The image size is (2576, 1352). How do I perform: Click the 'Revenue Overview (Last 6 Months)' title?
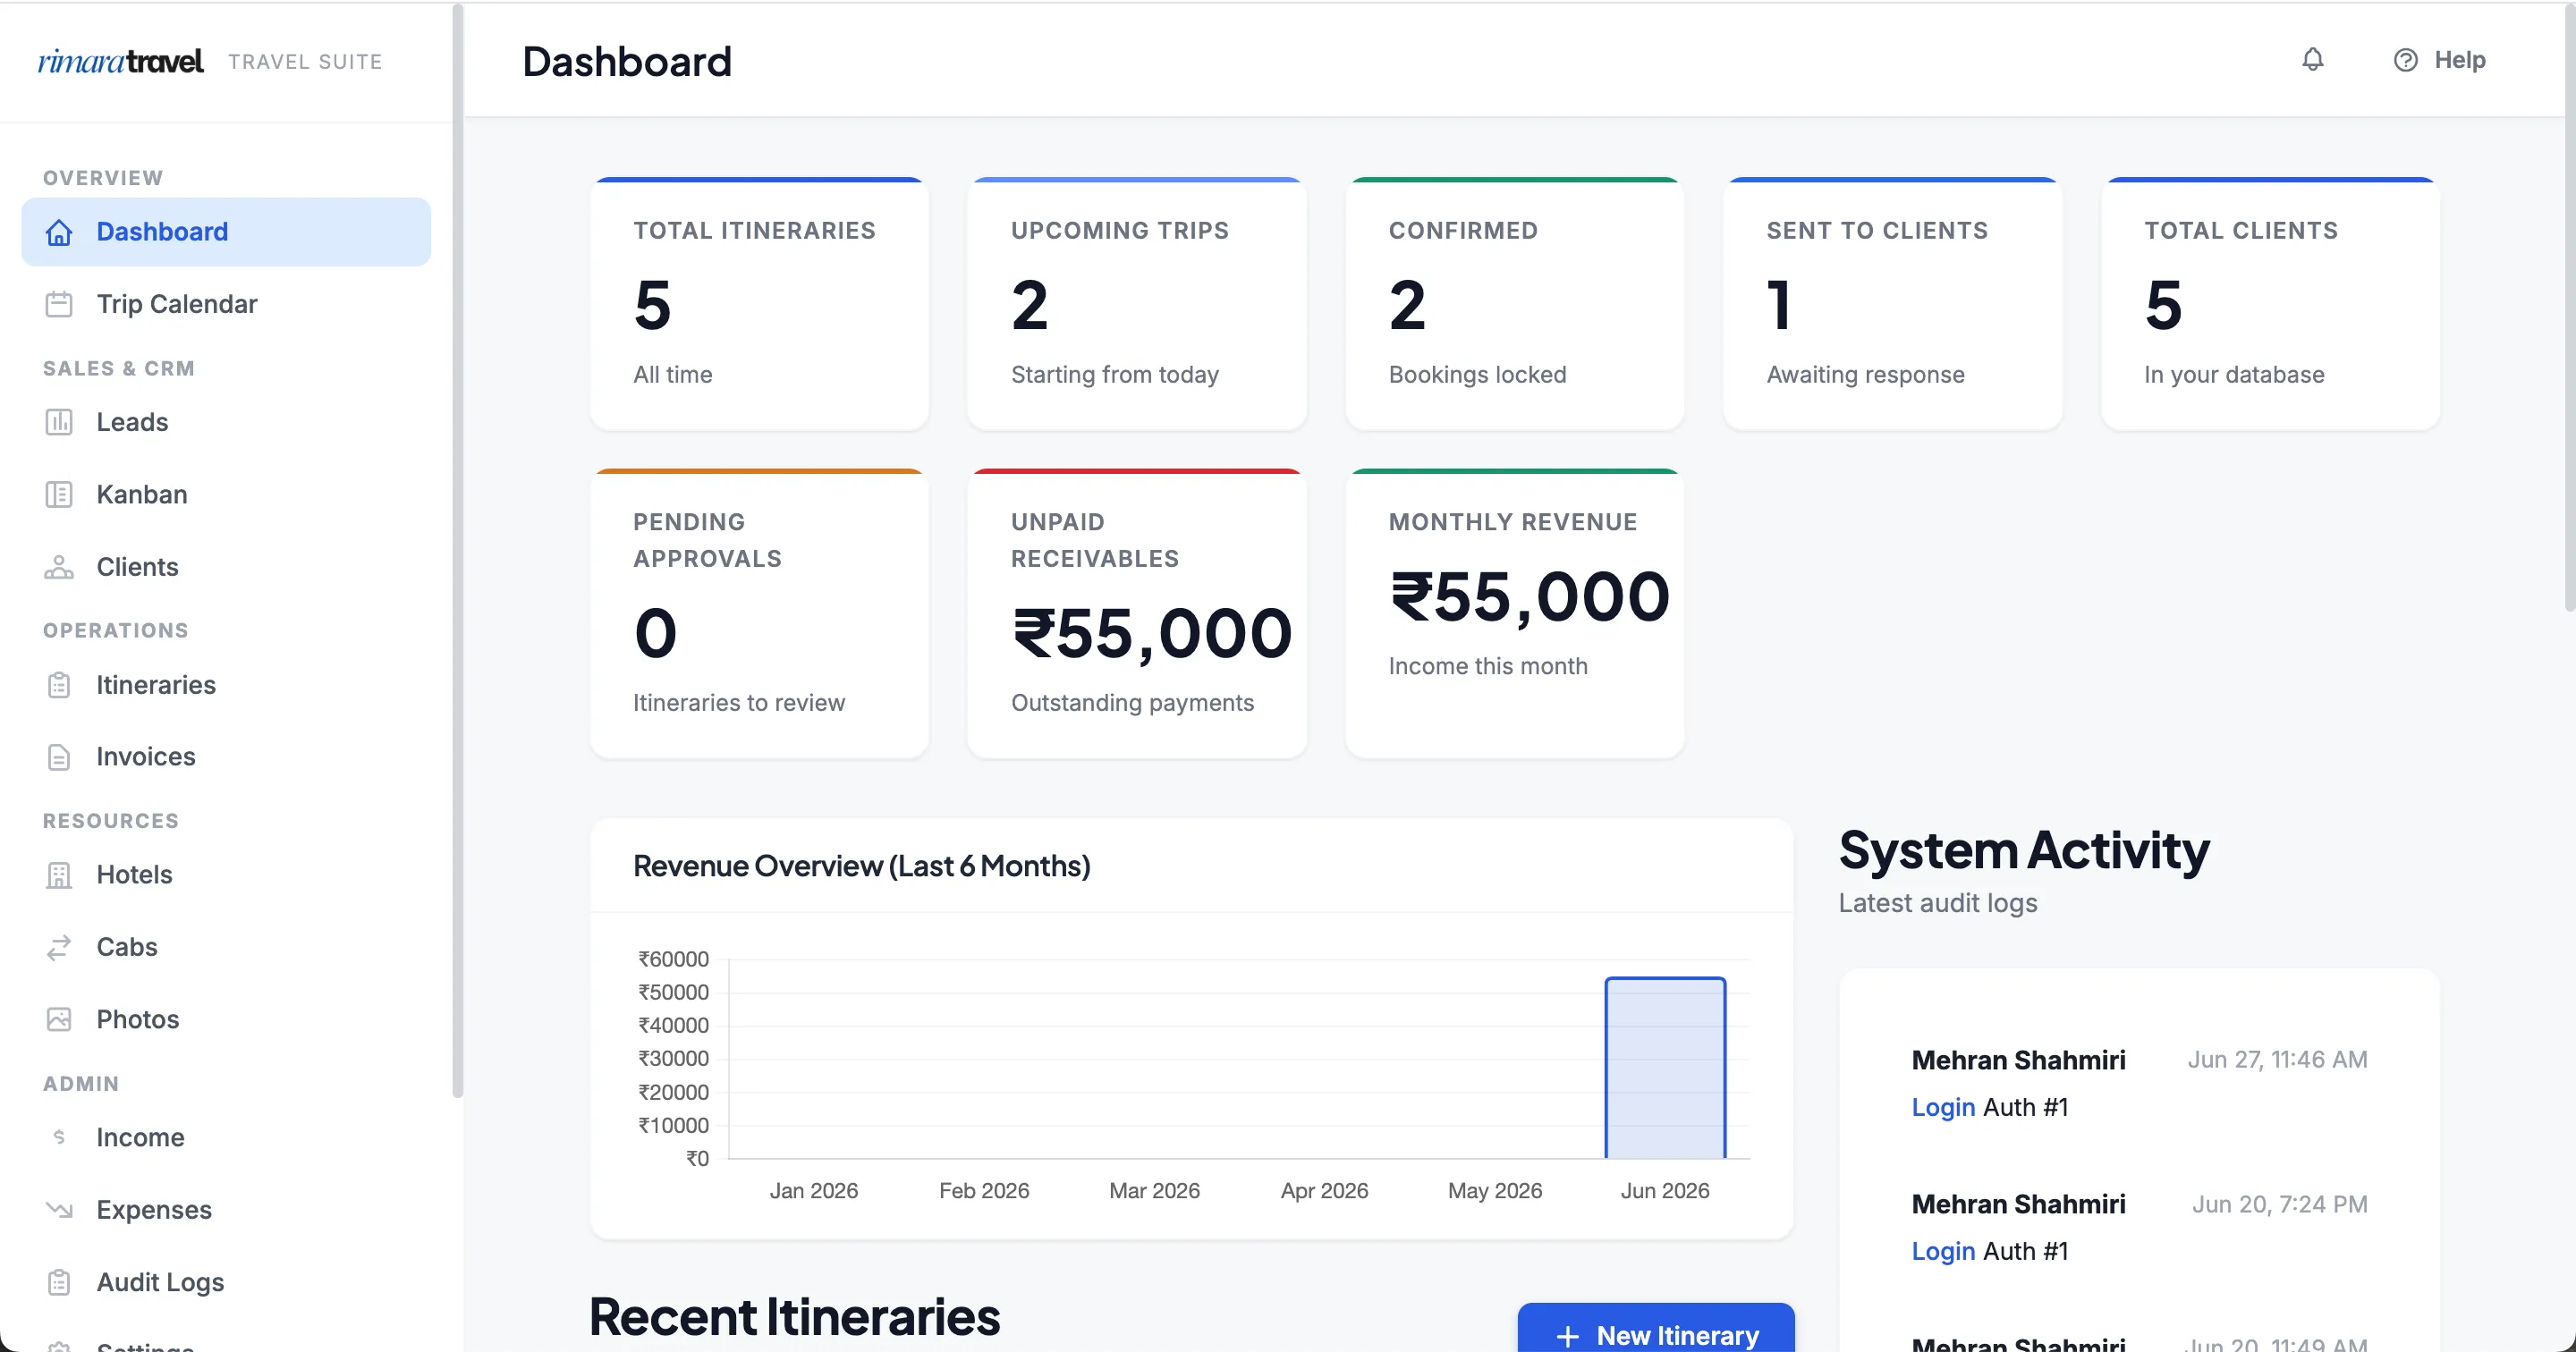pos(862,866)
